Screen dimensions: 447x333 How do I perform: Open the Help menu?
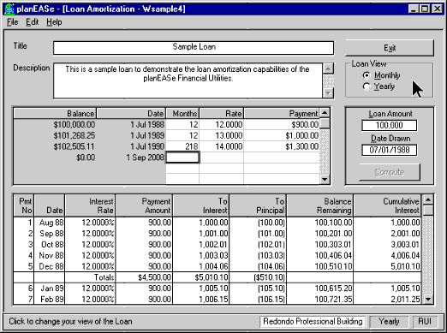54,22
